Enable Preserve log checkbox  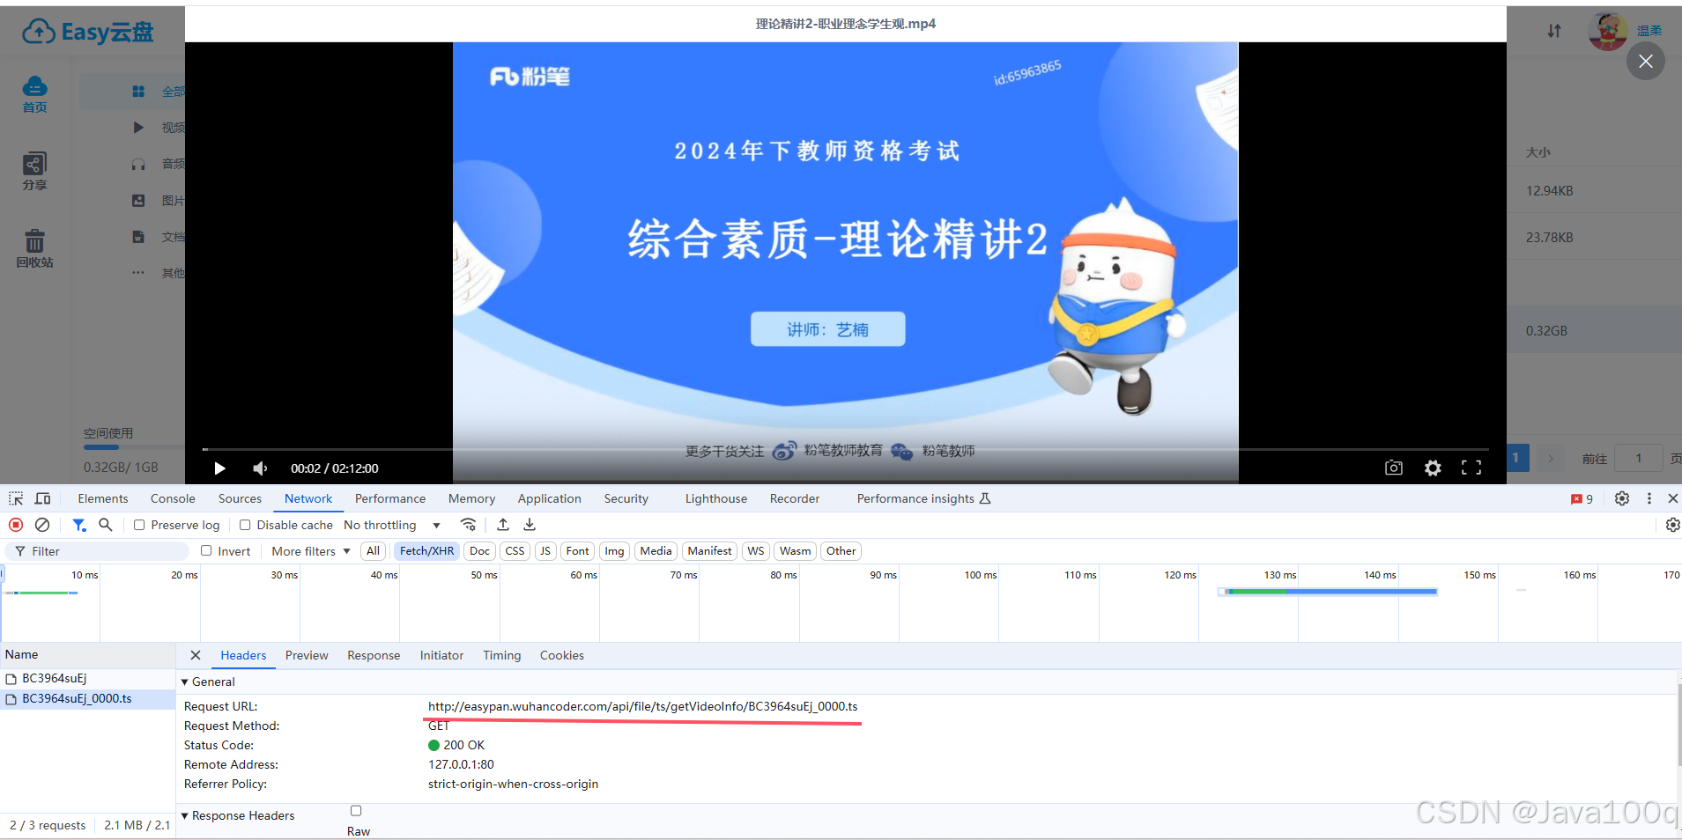(x=139, y=525)
